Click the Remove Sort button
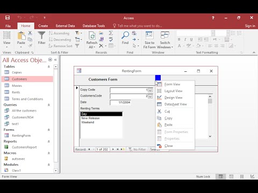Image resolution: width=258 pixels, height=193 pixels. pyautogui.click(x=60, y=46)
